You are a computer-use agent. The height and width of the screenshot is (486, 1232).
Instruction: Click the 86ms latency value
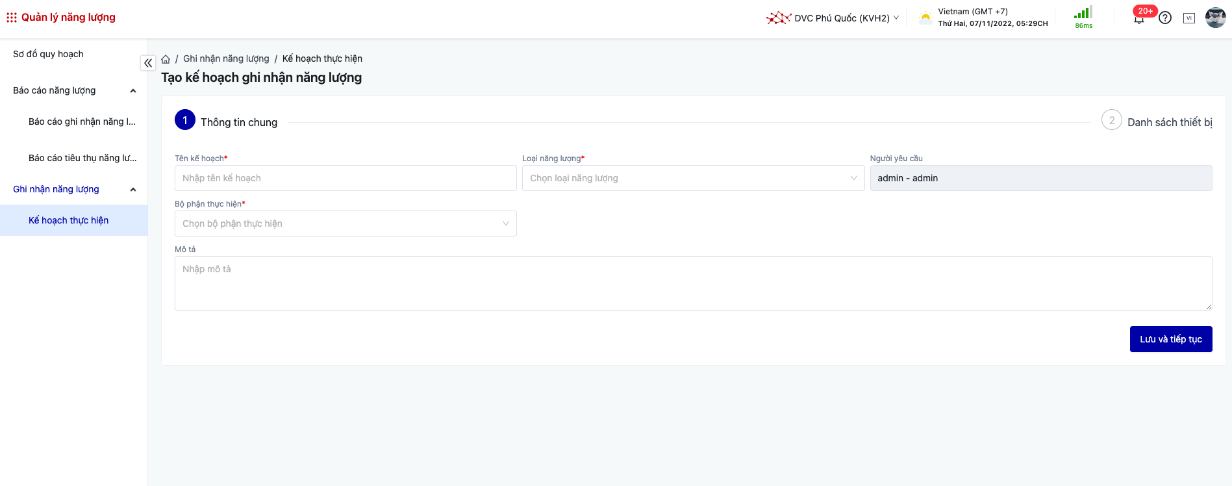(1083, 26)
